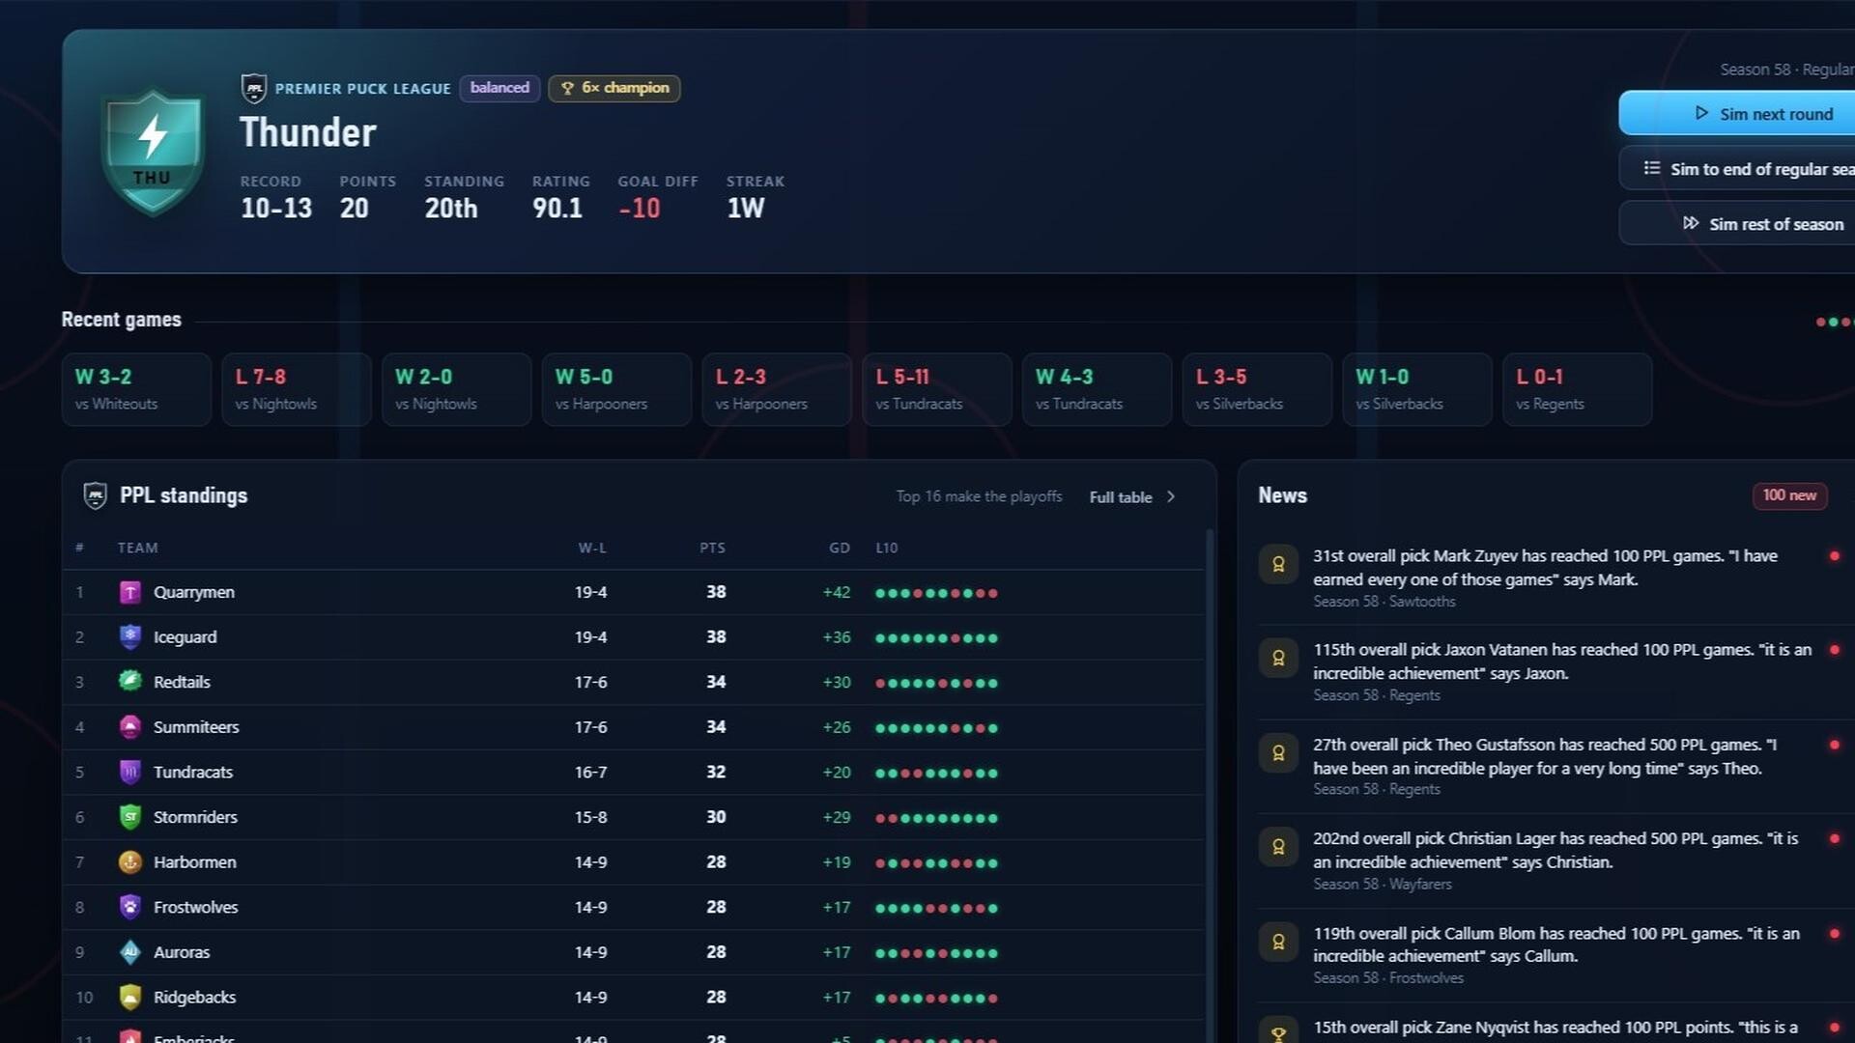Open the L 0-1 vs Regents game card

tap(1578, 389)
